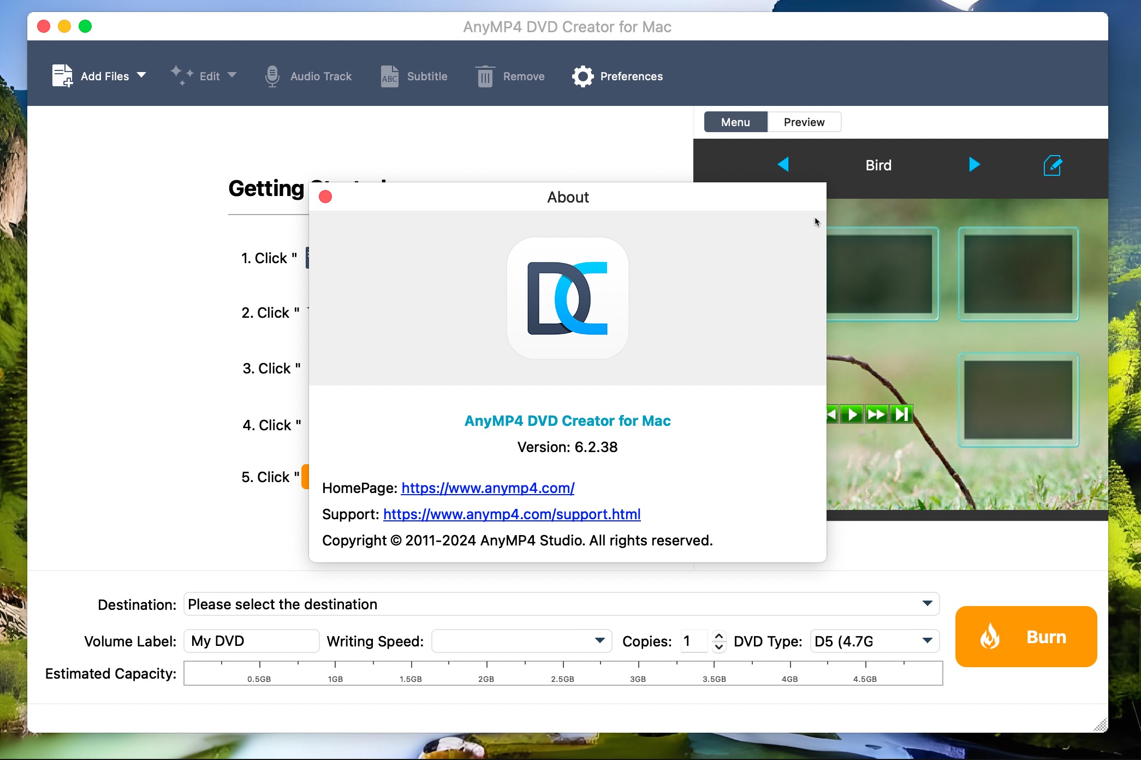Open the anymp4.com HomePage link
Viewport: 1141px width, 760px height.
488,488
